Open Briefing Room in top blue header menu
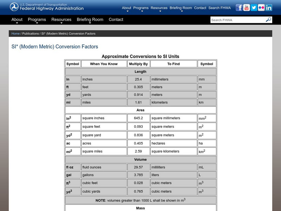Screen dimensions: 281x211 181,8
